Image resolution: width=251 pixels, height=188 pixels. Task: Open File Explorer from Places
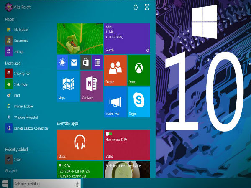click(20, 29)
